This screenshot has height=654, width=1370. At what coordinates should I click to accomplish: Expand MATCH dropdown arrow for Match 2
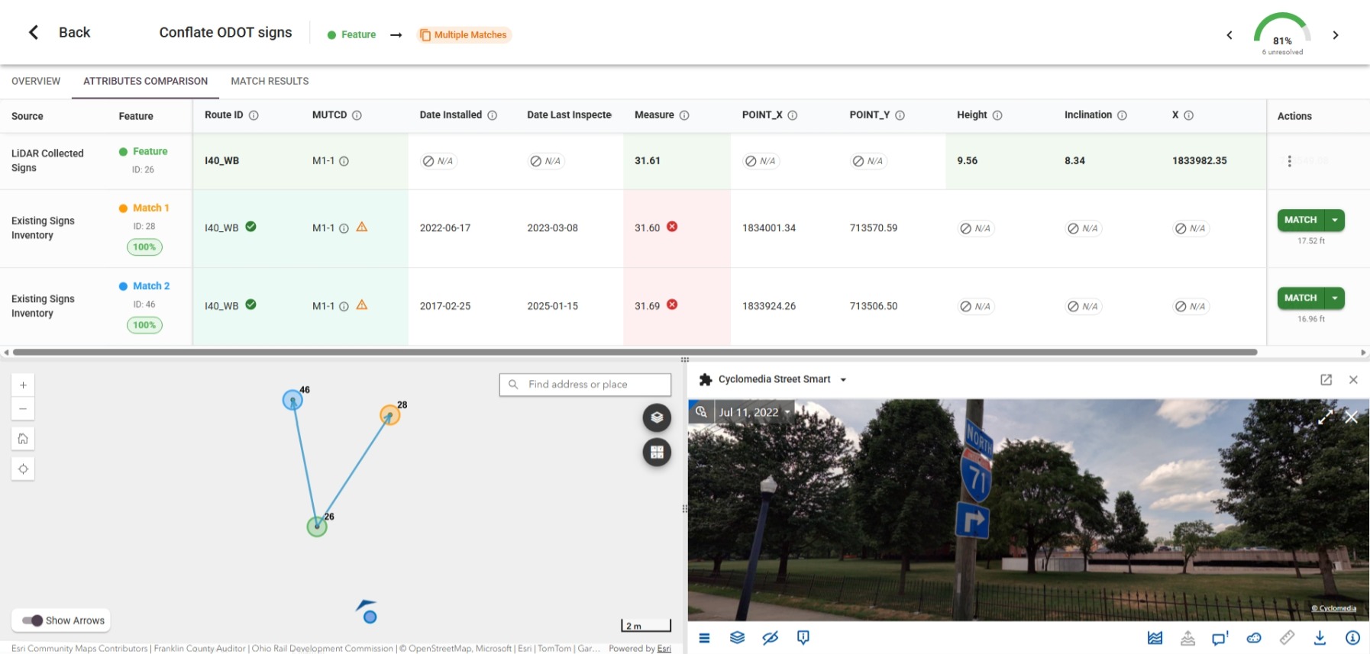(x=1335, y=298)
